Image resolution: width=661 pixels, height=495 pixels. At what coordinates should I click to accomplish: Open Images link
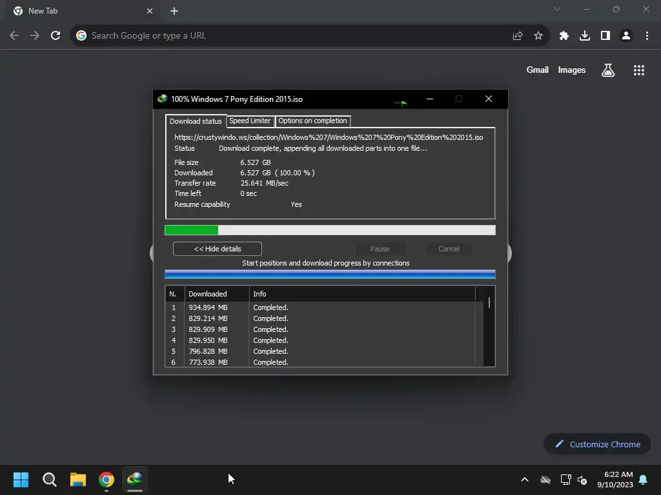click(x=572, y=70)
